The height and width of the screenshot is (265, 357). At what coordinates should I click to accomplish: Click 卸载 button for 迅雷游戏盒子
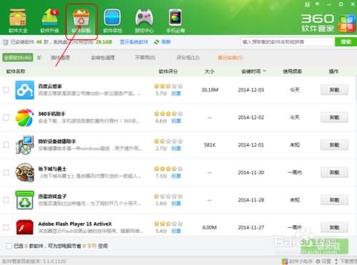pyautogui.click(x=334, y=200)
